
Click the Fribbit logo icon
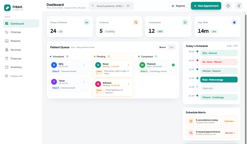pos(7,7)
